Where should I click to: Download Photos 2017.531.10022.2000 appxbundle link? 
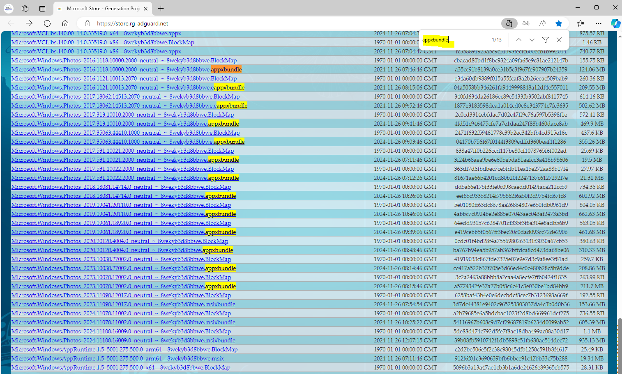pyautogui.click(x=125, y=178)
